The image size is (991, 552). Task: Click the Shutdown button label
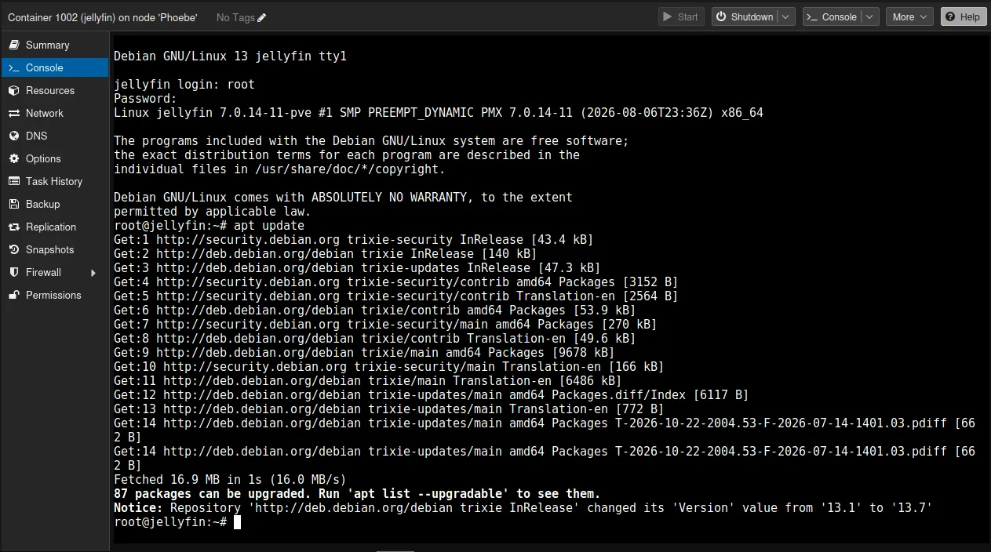pyautogui.click(x=752, y=16)
